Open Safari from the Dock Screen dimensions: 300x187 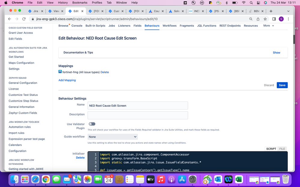pyautogui.click(x=35, y=180)
